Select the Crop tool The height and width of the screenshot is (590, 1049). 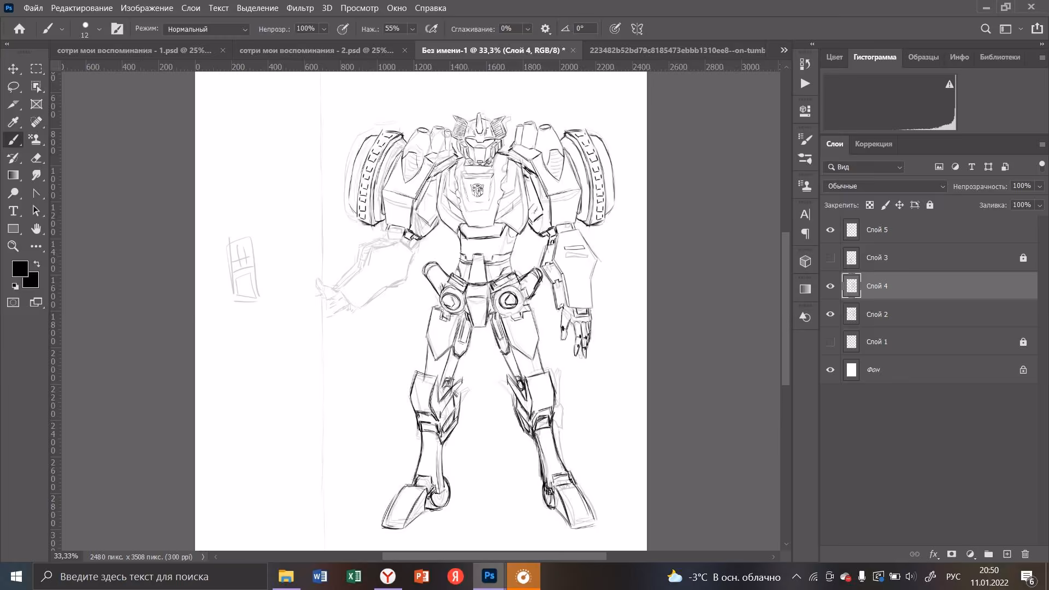[x=13, y=104]
